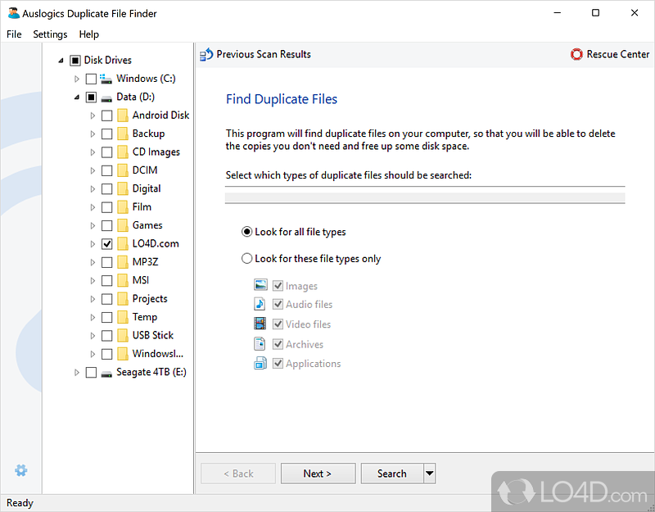Open the Rescue Center link

click(x=618, y=54)
